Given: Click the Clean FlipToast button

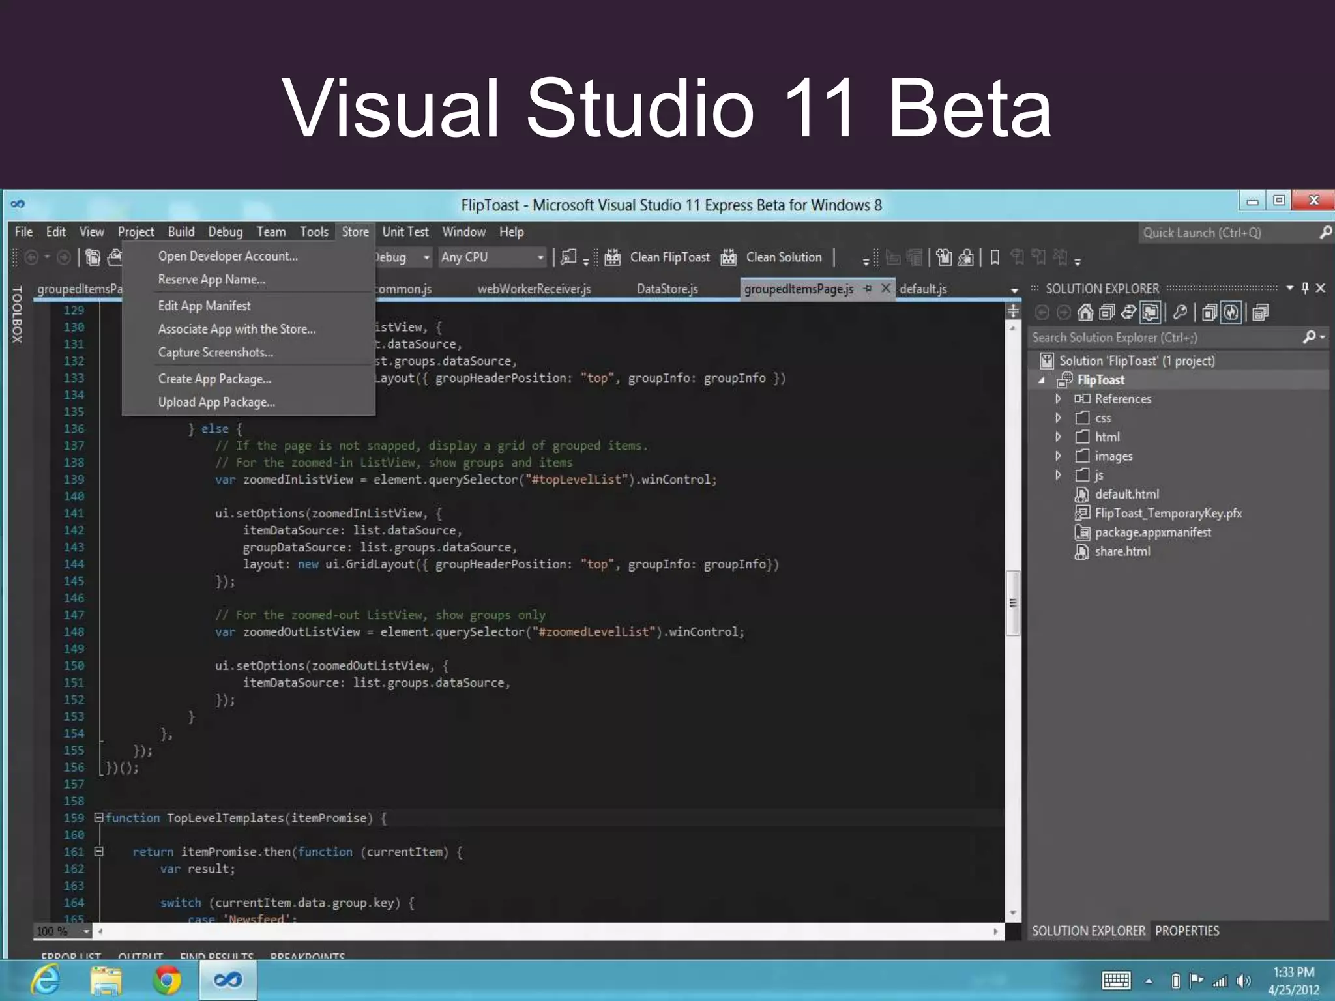Looking at the screenshot, I should coord(669,257).
